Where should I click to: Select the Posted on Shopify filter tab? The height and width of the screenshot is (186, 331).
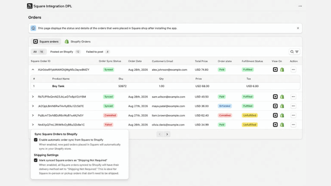pos(65,52)
